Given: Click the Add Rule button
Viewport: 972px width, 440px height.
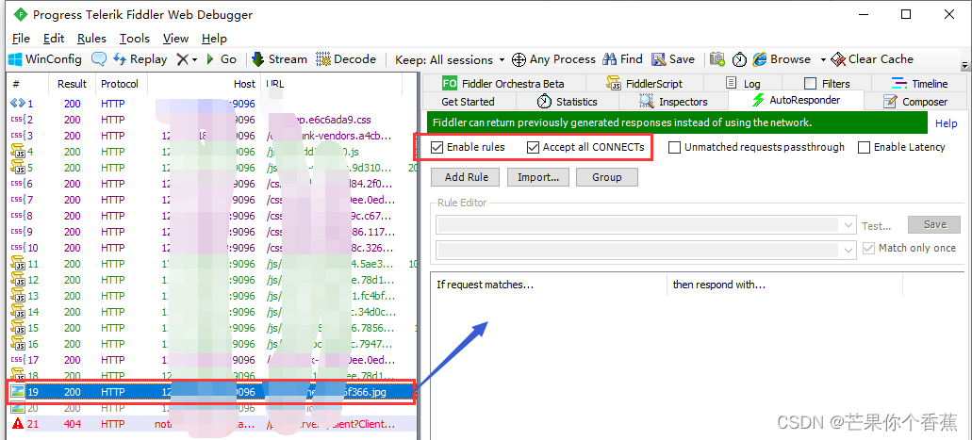Looking at the screenshot, I should [x=467, y=177].
